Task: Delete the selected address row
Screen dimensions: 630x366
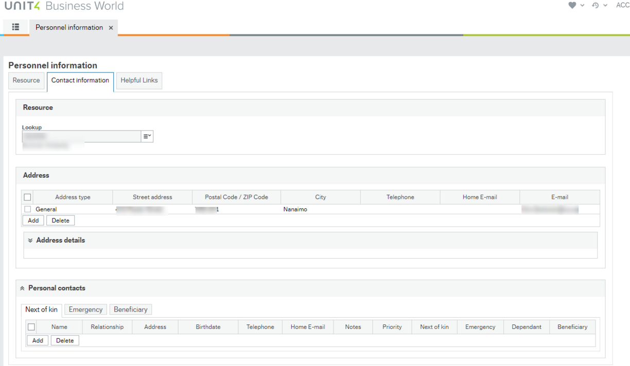Action: [x=60, y=221]
